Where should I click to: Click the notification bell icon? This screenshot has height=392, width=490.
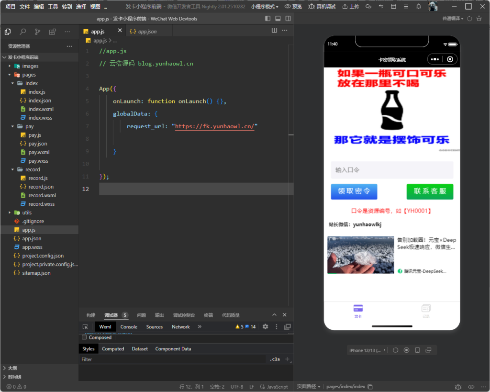[x=418, y=7]
